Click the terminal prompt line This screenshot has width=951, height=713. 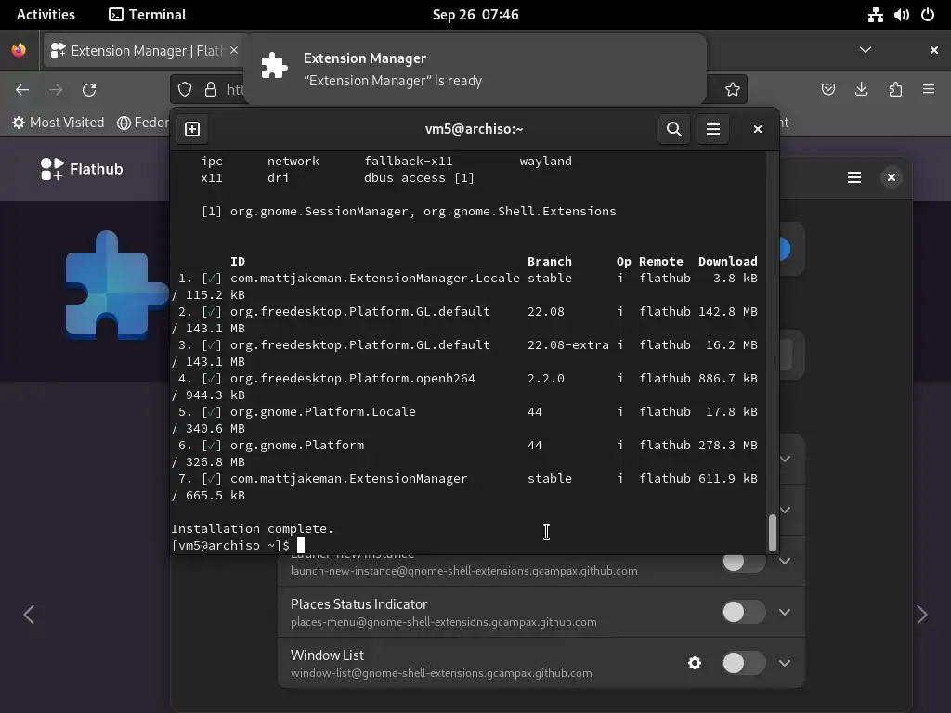(x=237, y=545)
